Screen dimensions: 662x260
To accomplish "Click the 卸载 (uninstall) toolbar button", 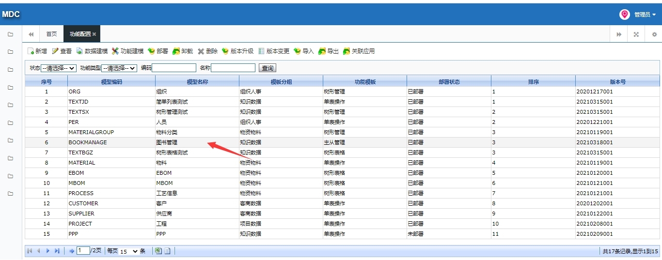I will point(182,51).
